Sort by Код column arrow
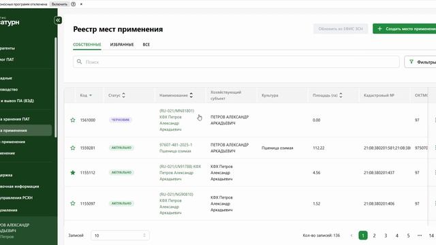Image resolution: width=436 pixels, height=245 pixels. click(x=91, y=95)
